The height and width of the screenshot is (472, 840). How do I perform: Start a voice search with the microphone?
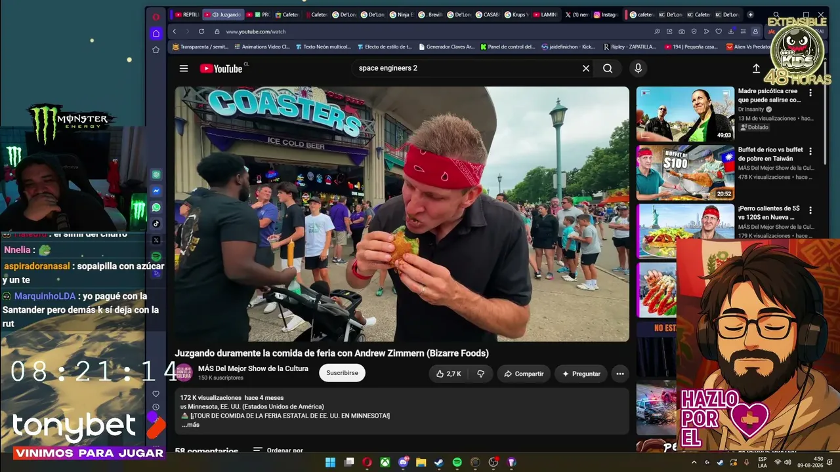(638, 68)
